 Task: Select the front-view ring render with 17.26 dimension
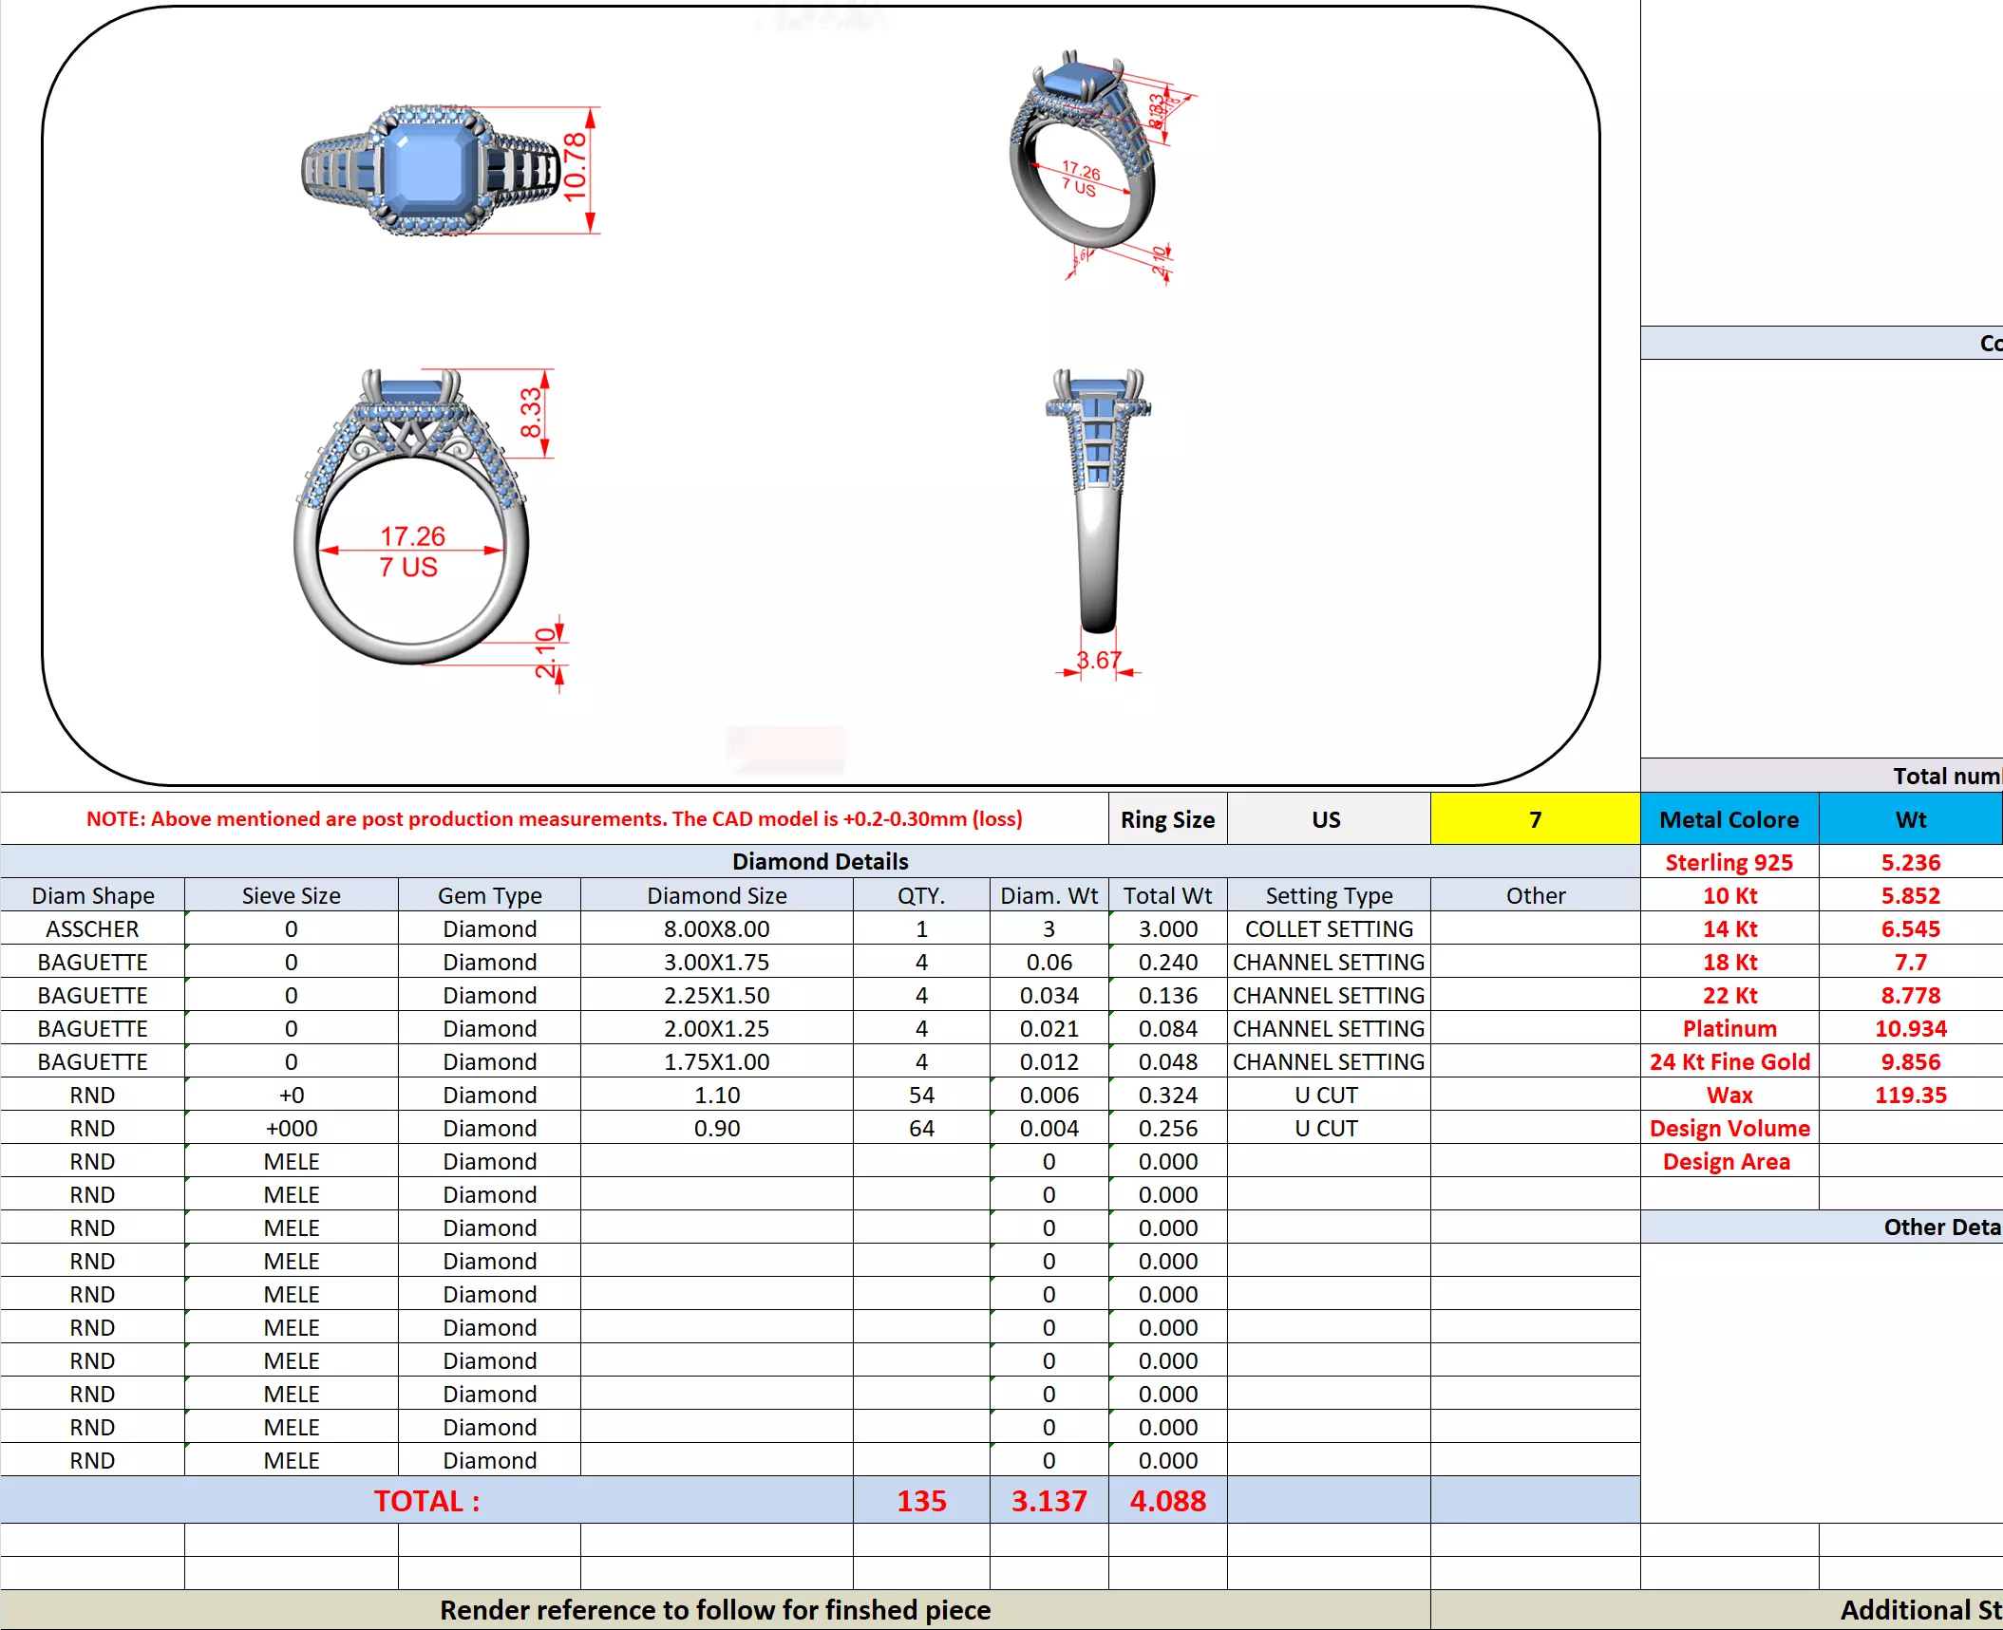click(411, 517)
